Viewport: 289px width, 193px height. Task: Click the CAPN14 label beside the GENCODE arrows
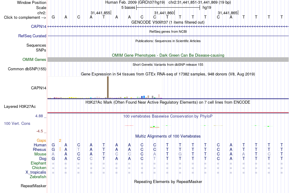39,26
